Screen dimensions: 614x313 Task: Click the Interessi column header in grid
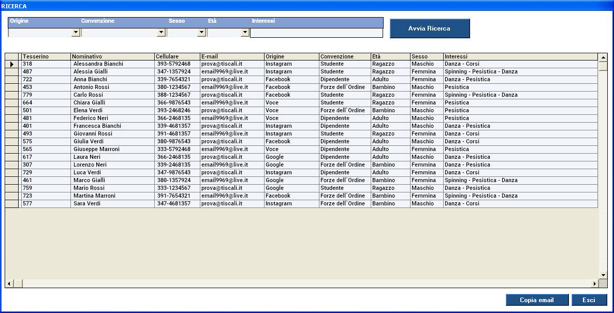tap(520, 56)
